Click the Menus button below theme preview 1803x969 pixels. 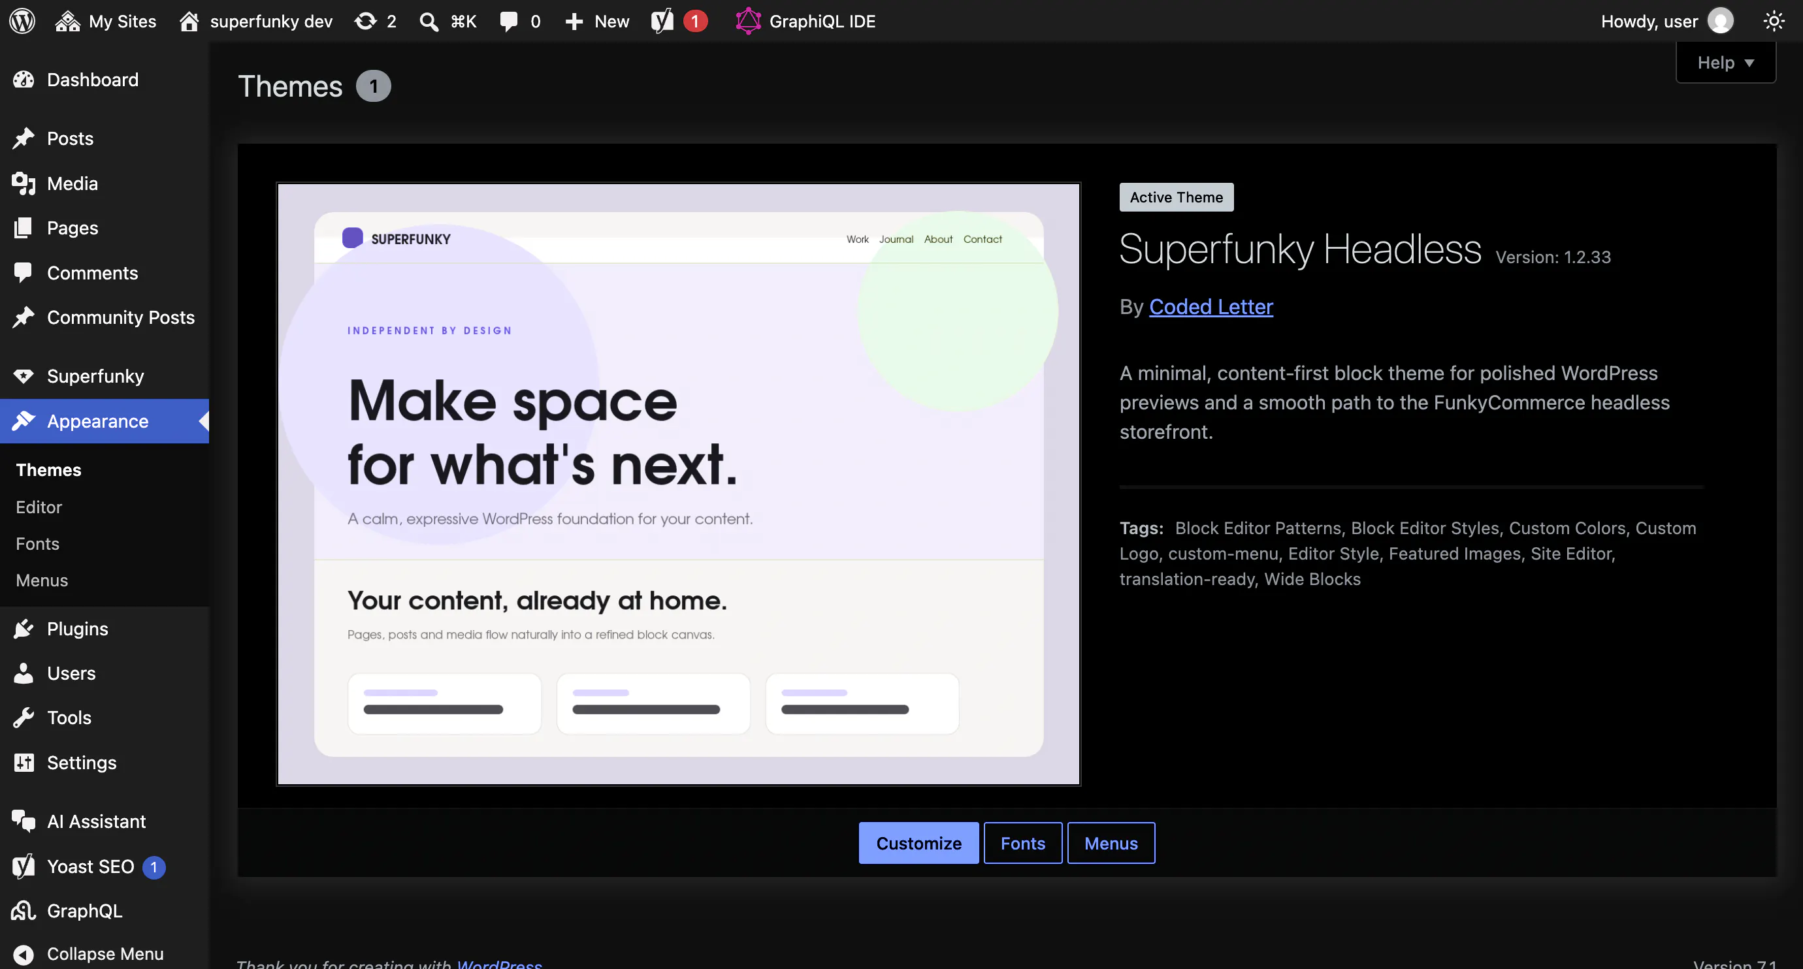pyautogui.click(x=1111, y=843)
